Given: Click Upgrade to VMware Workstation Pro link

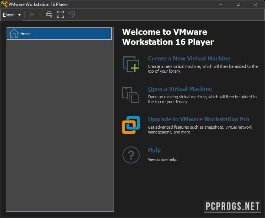Looking at the screenshot, I should click(199, 119).
